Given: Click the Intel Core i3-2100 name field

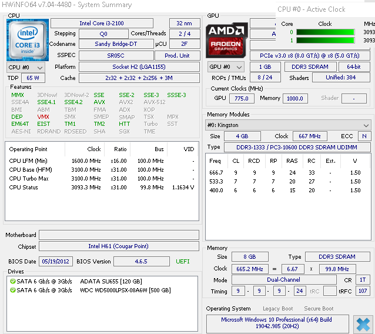Looking at the screenshot, I should (x=102, y=23).
